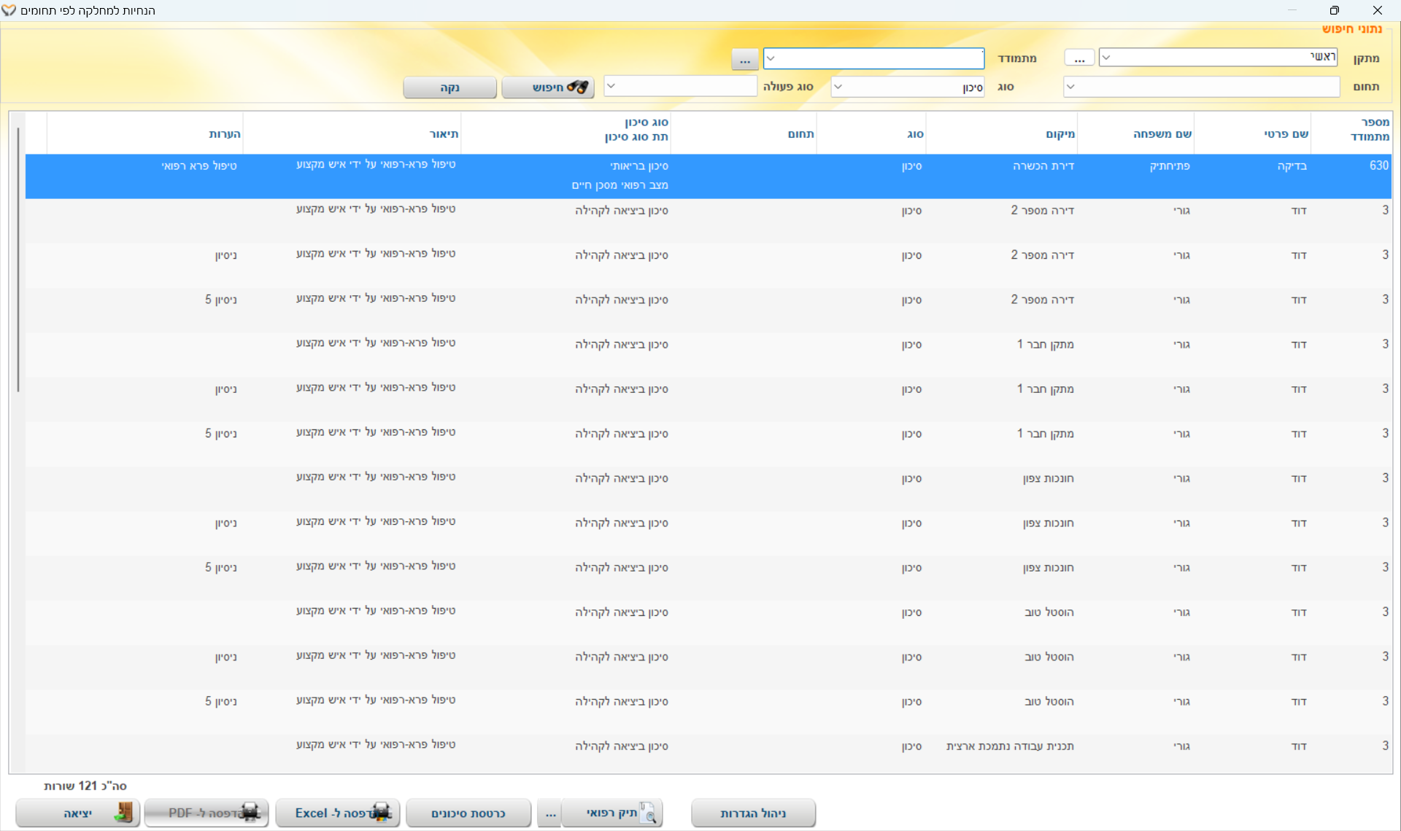Click ellipsis browse button beside מתמודד field

pos(744,59)
